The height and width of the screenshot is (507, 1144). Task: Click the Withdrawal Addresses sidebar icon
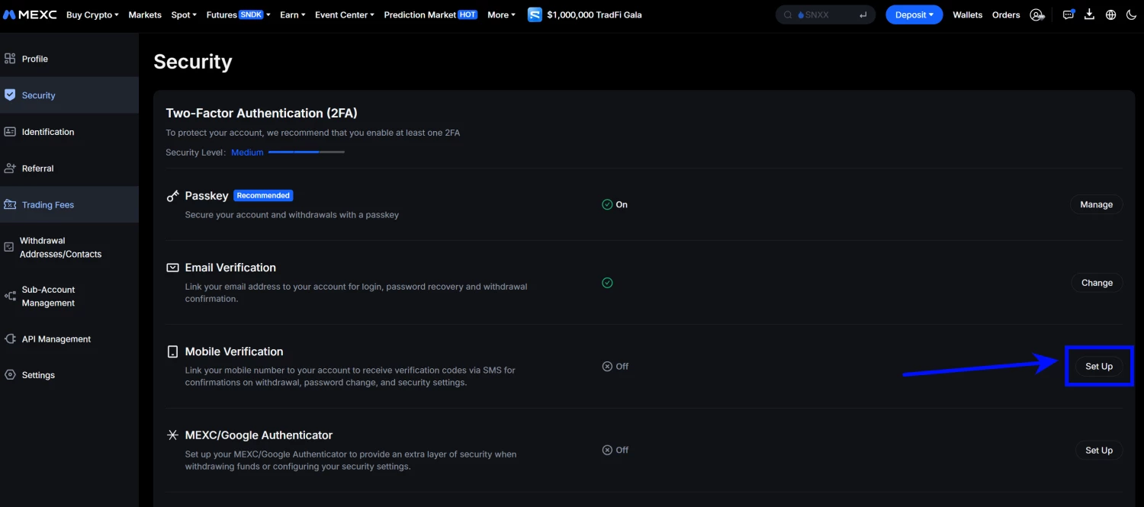click(9, 247)
